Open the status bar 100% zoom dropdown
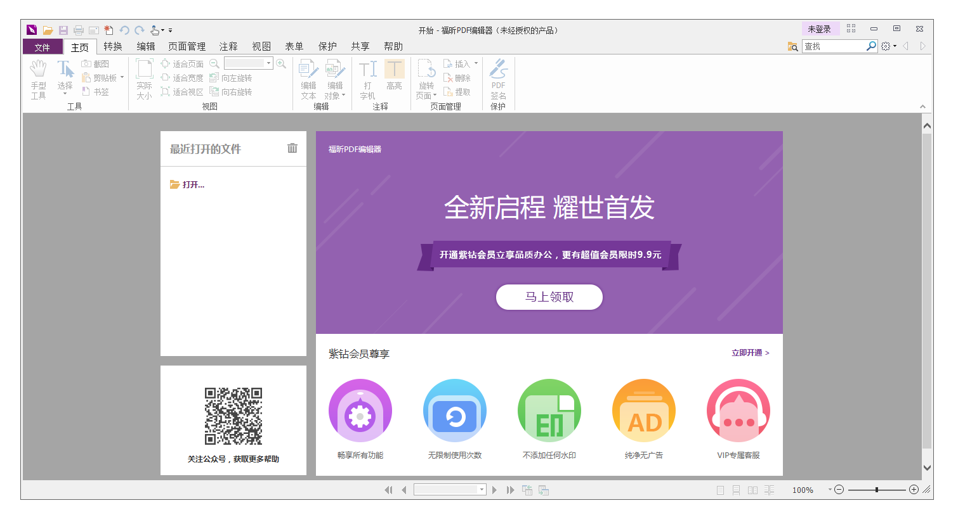 830,490
